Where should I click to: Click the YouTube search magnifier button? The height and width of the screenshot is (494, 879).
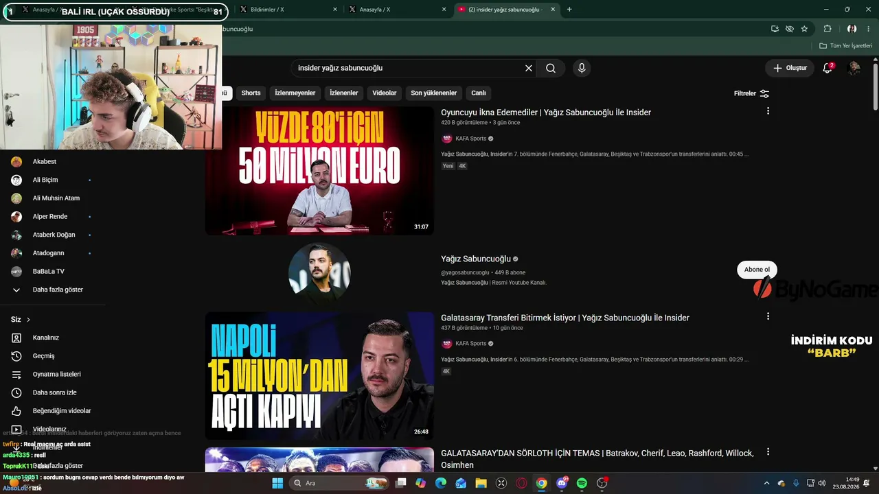pos(551,68)
